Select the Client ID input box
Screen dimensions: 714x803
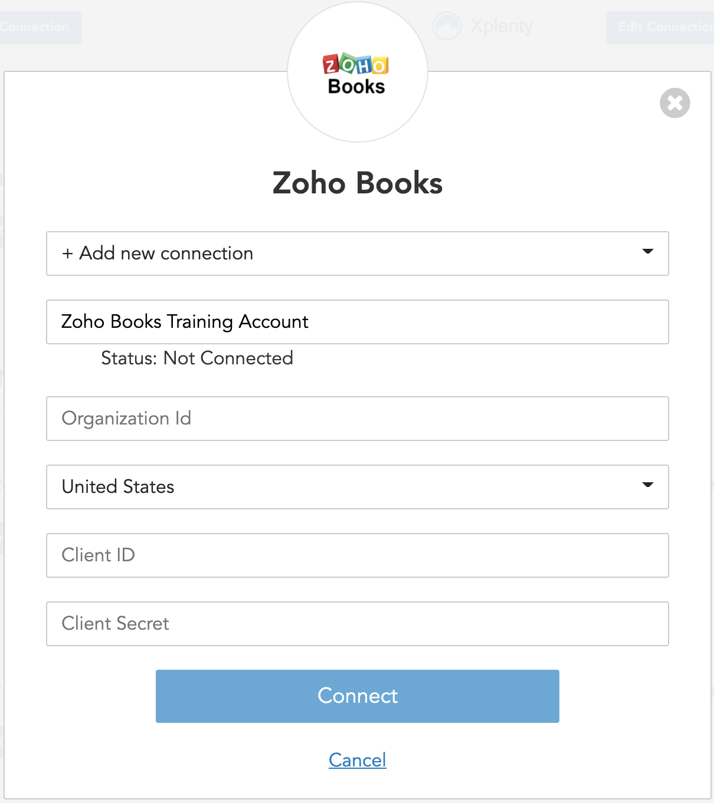[357, 555]
